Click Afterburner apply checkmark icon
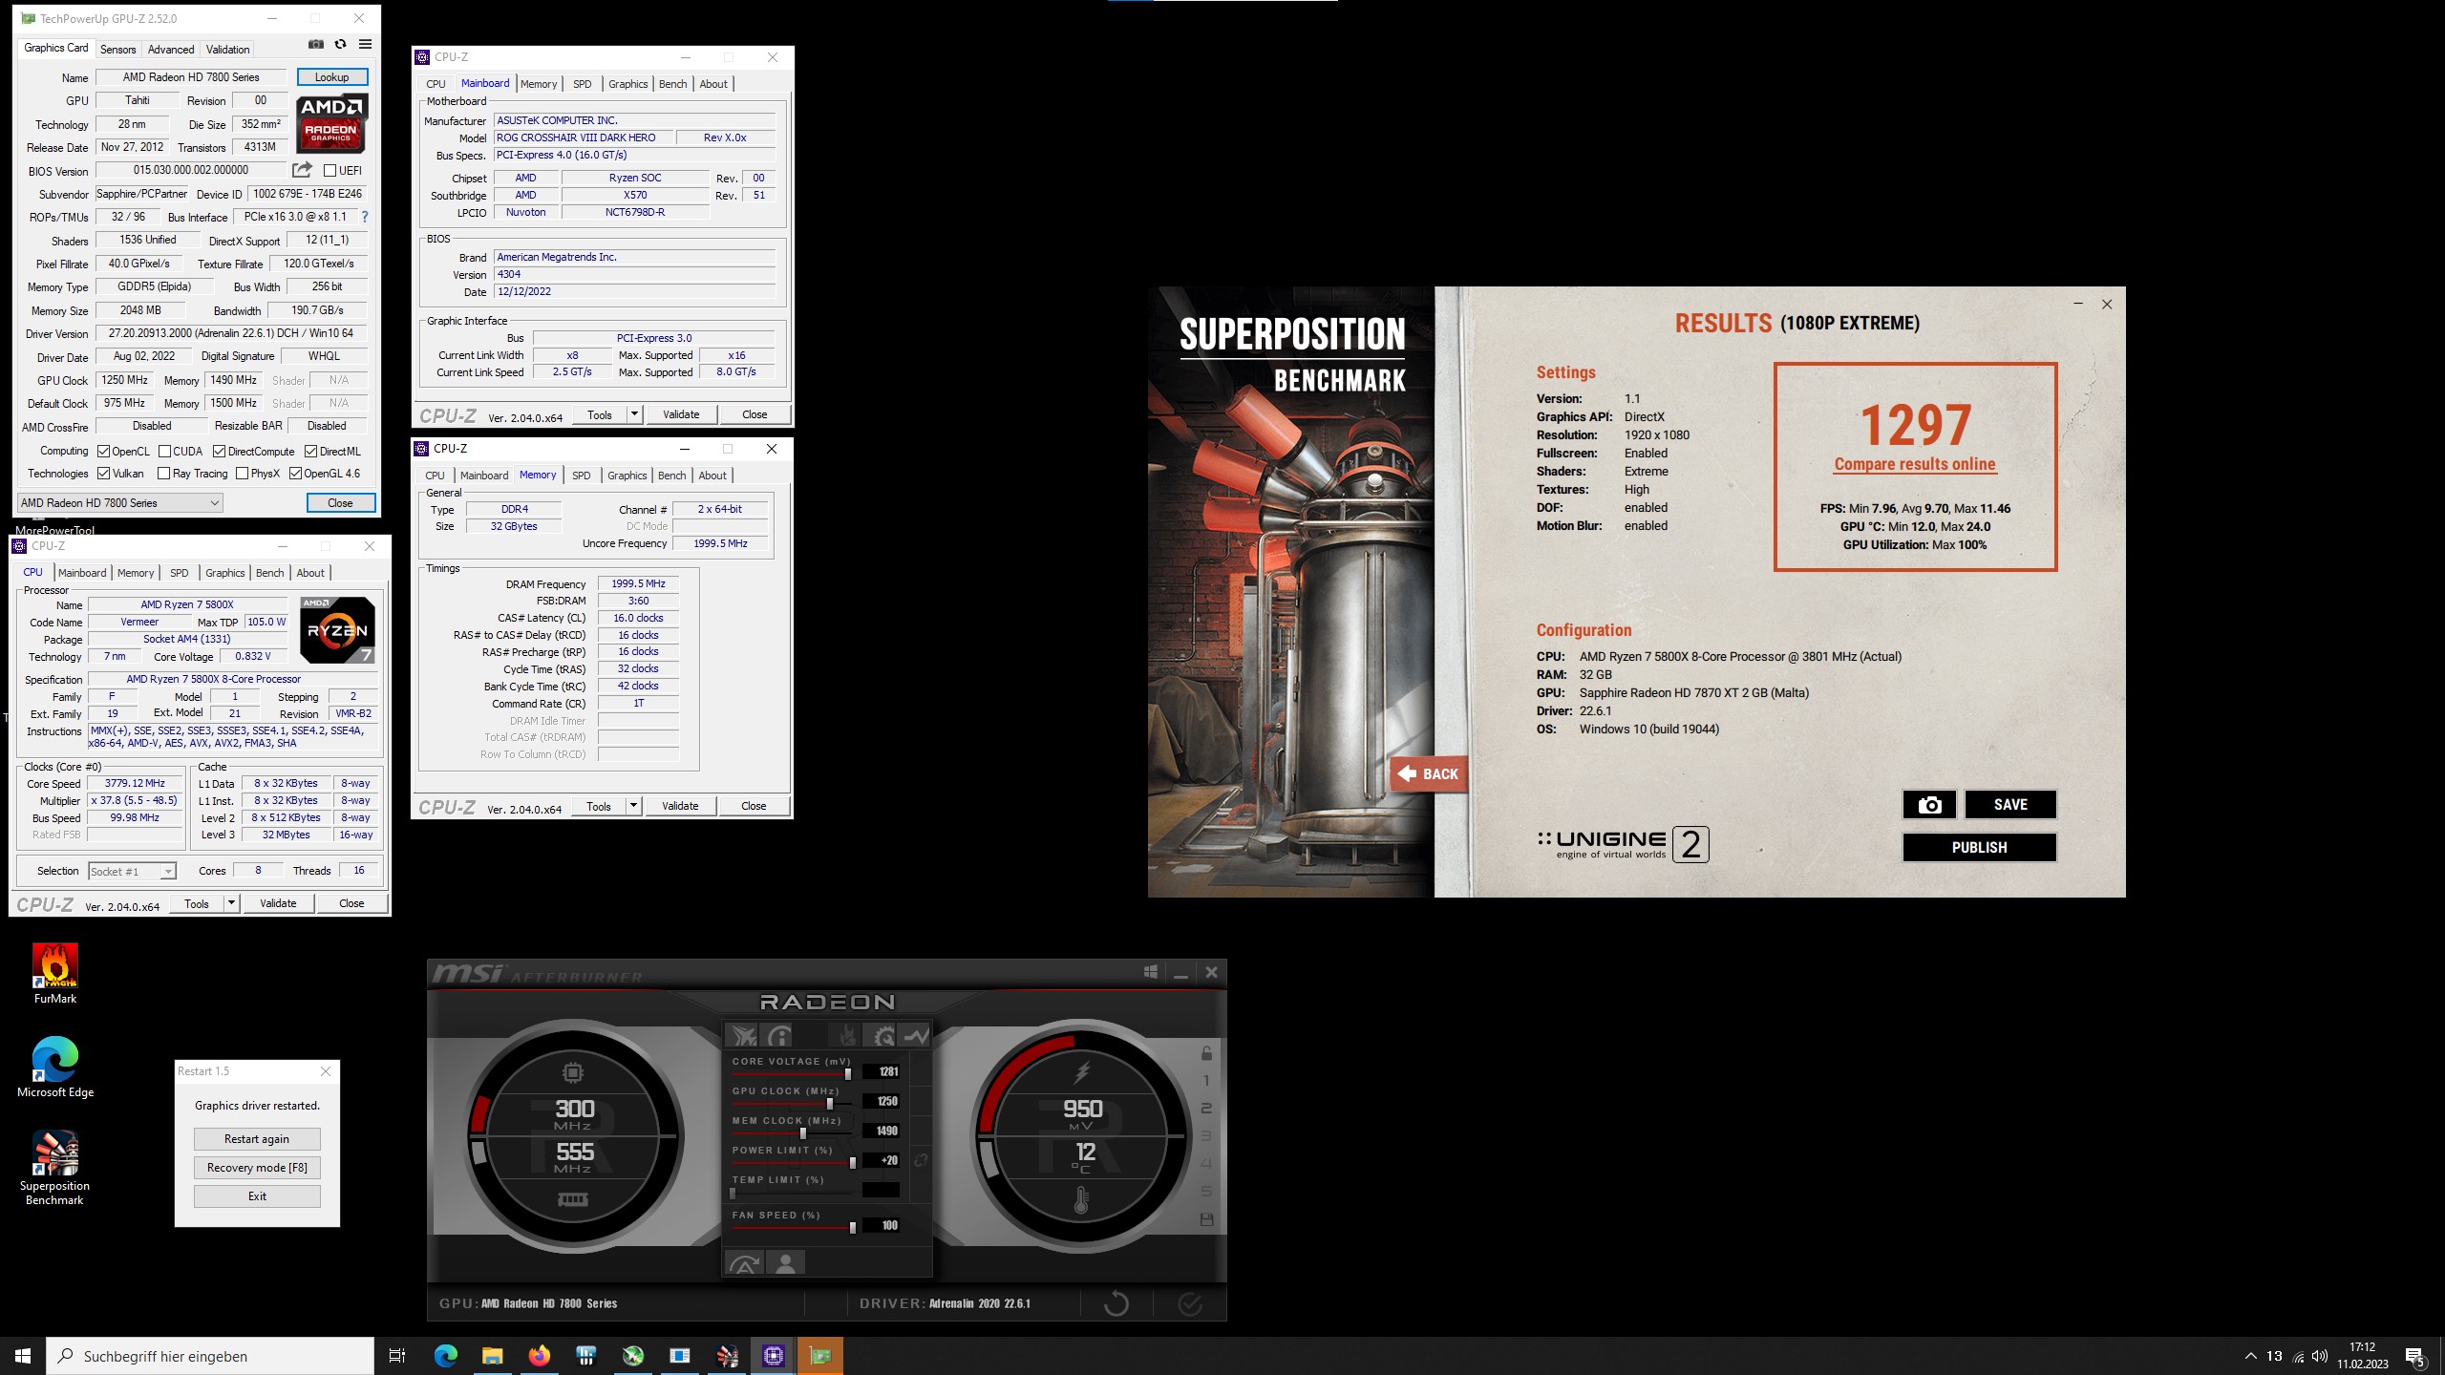Image resolution: width=2445 pixels, height=1375 pixels. 1190,1303
